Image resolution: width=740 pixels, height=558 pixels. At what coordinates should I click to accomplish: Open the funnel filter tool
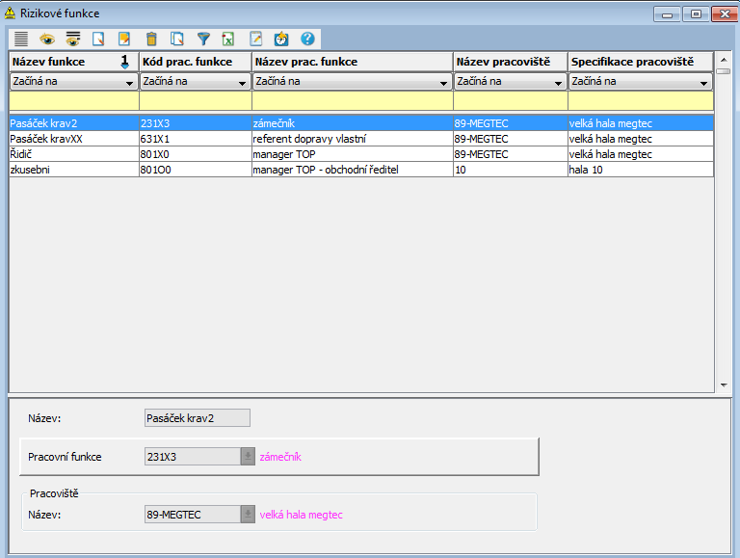[203, 40]
